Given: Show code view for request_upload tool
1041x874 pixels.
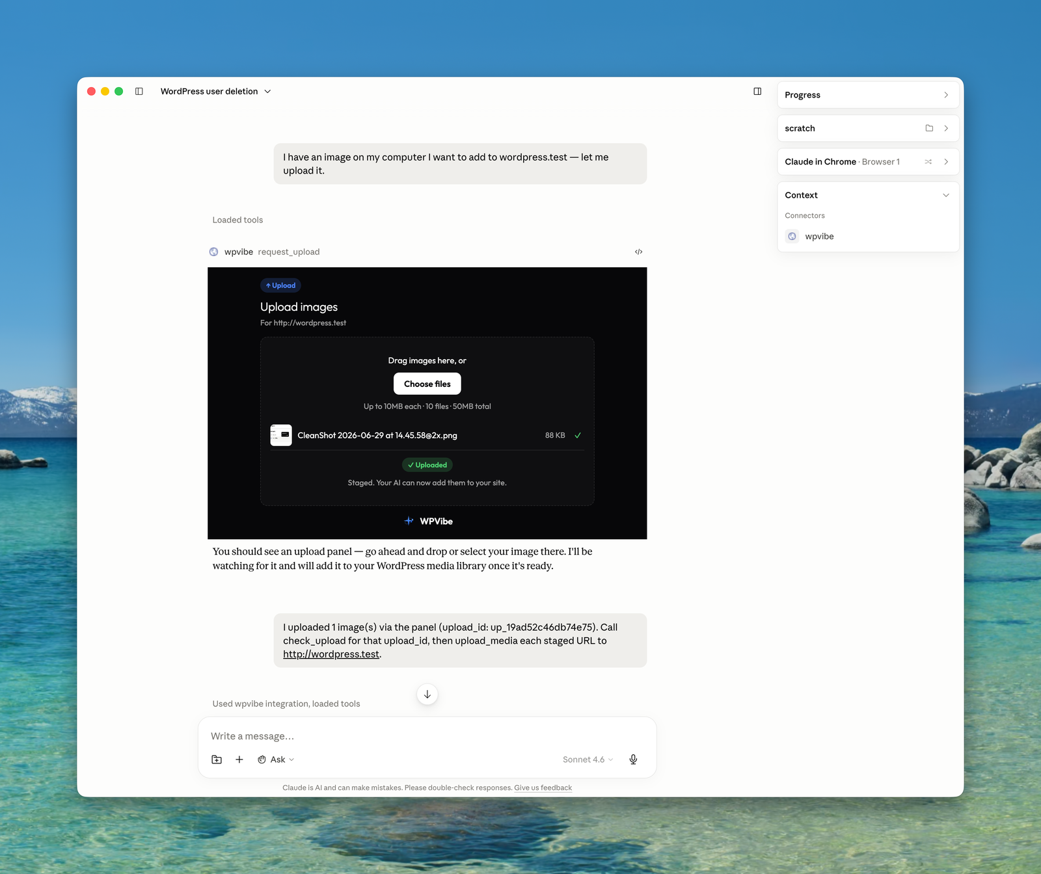Looking at the screenshot, I should (639, 252).
